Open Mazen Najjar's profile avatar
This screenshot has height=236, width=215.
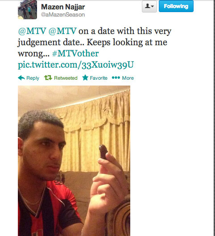(27, 10)
